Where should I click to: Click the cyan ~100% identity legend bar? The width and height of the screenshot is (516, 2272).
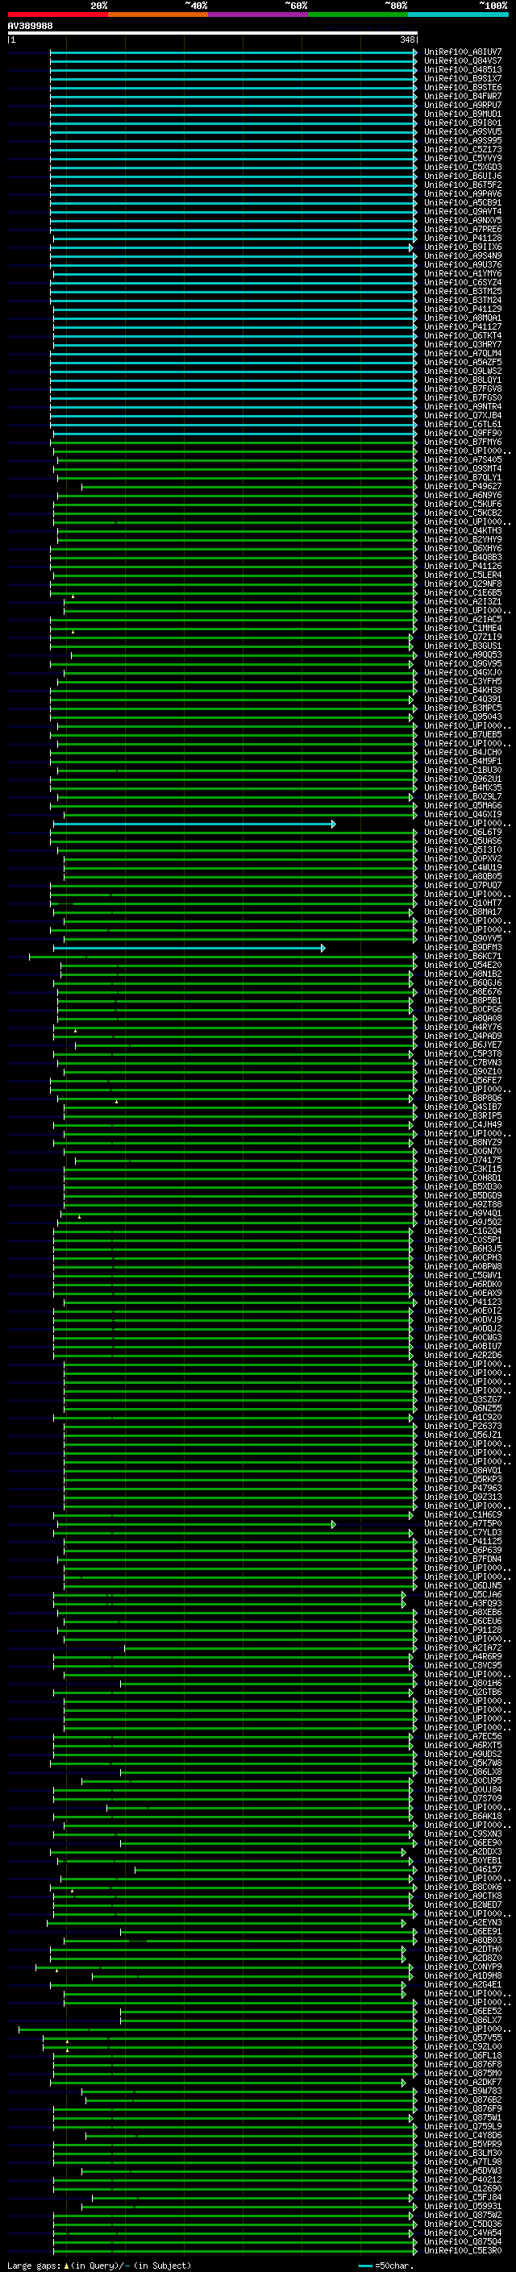click(x=458, y=15)
